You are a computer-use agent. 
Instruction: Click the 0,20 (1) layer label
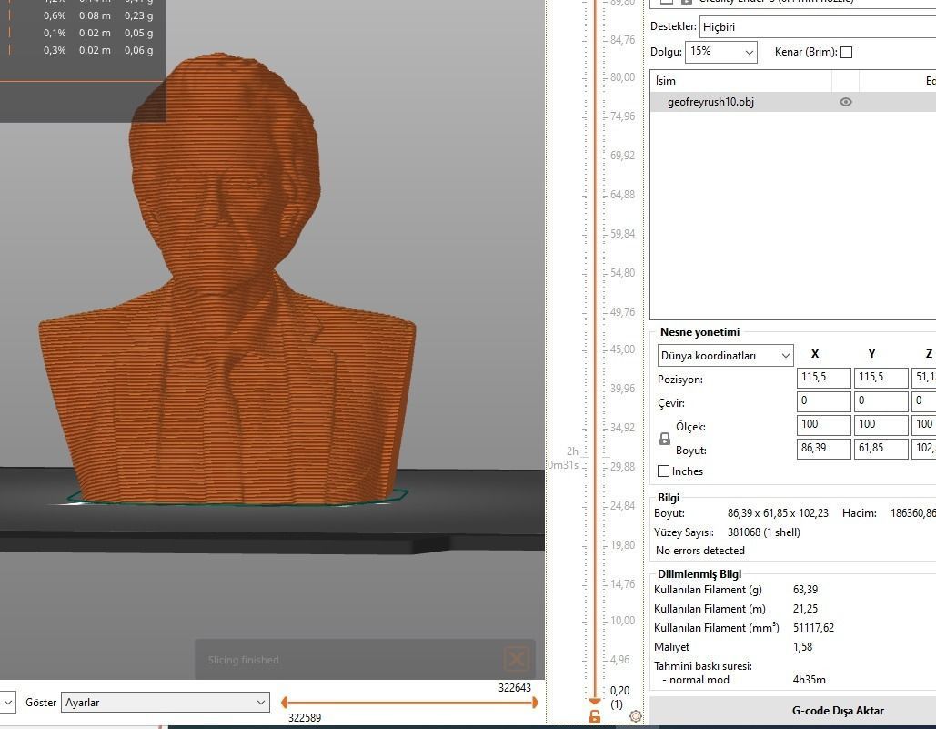click(x=619, y=697)
